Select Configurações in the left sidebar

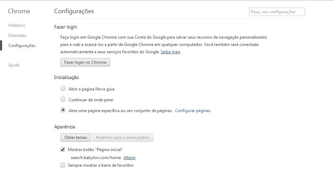point(22,46)
